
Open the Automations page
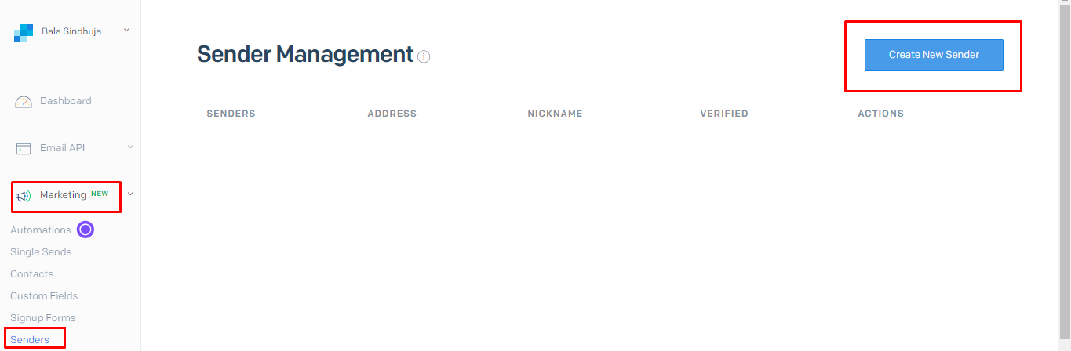click(41, 230)
